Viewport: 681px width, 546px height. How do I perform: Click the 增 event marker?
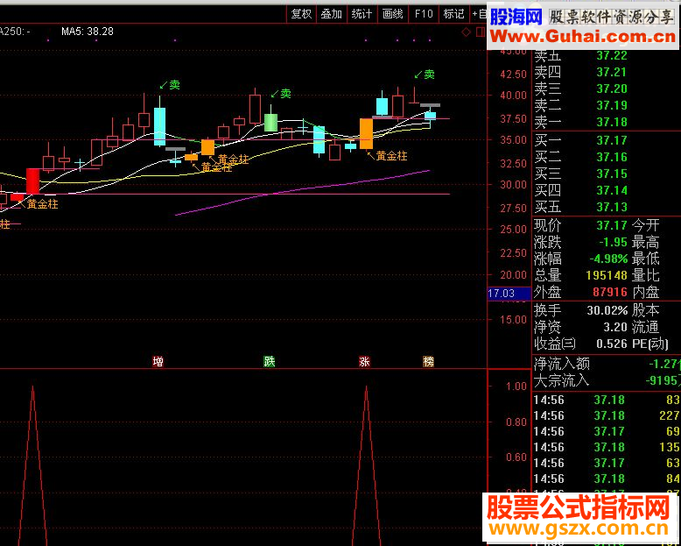158,361
